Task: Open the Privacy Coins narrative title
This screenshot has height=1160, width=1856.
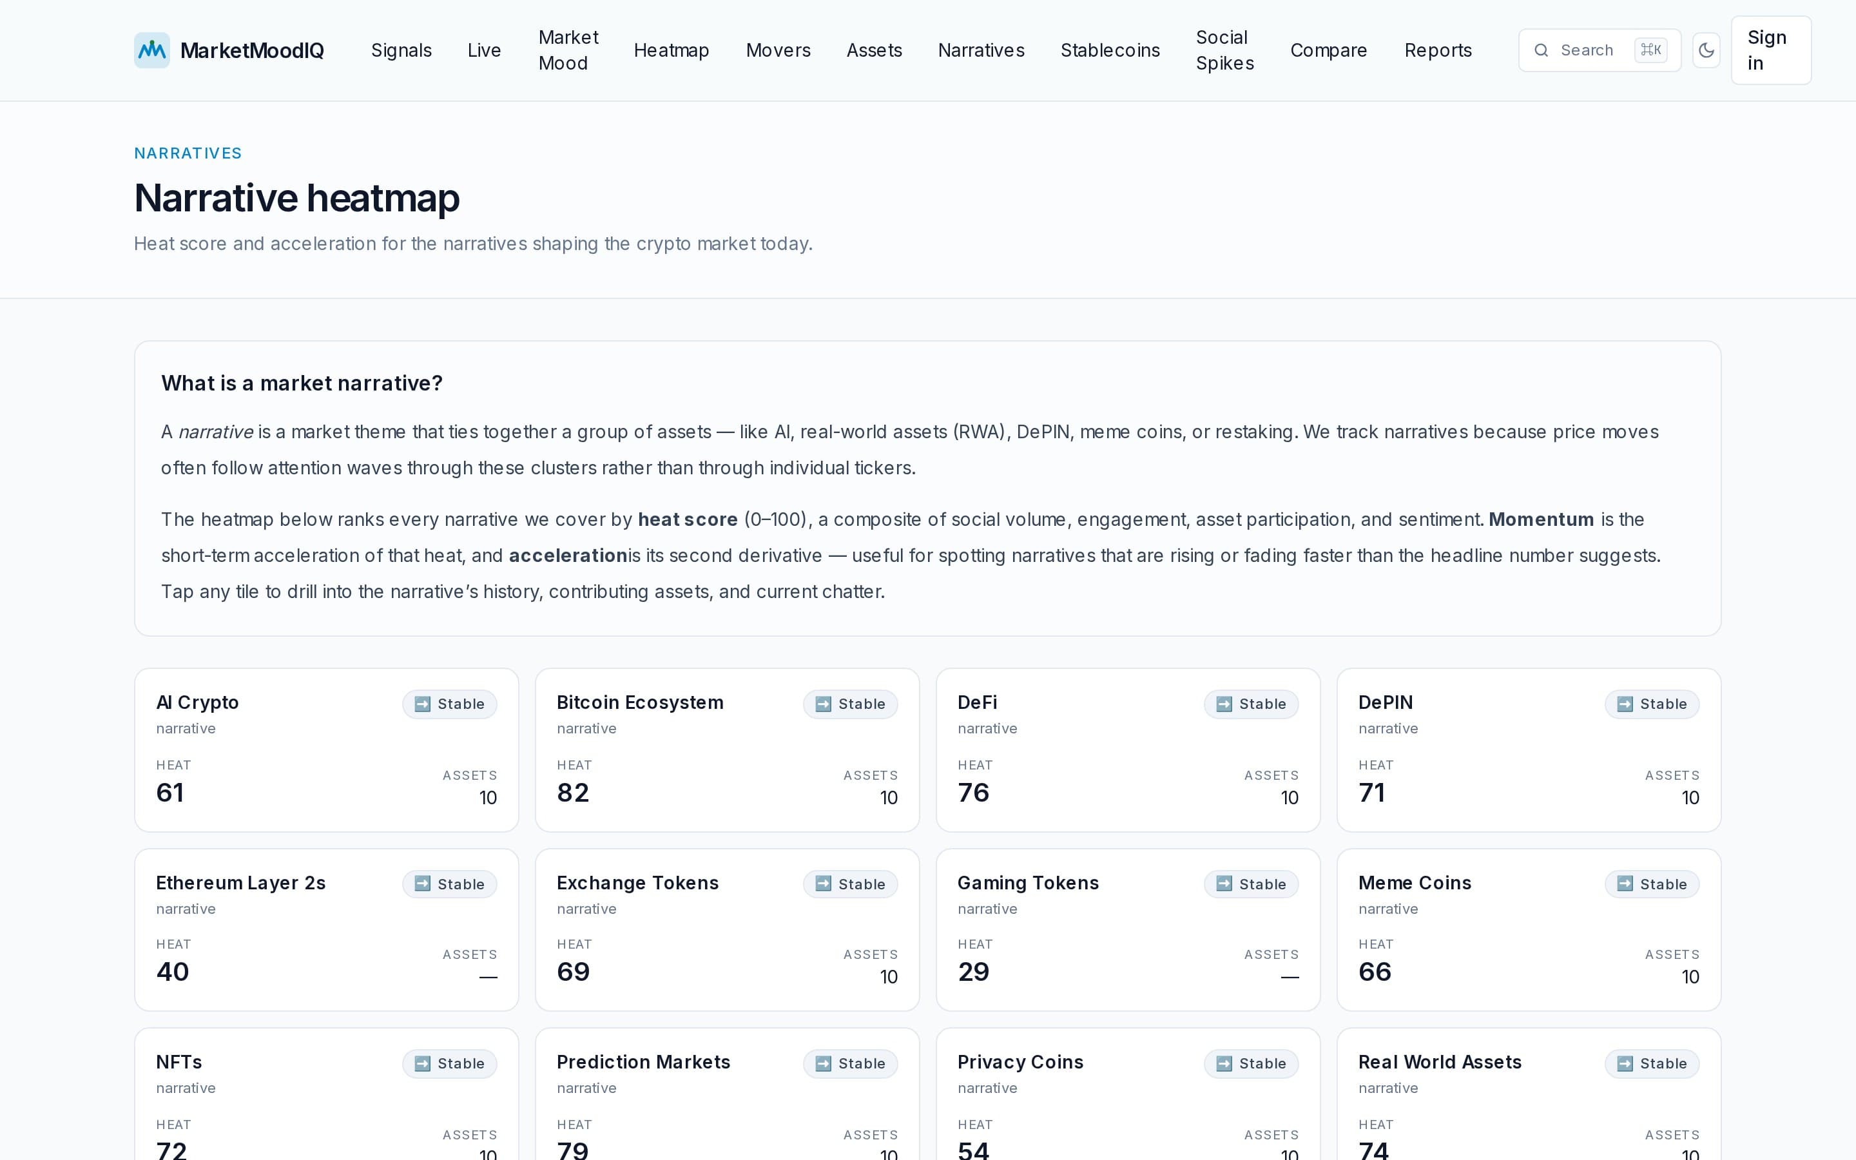Action: (x=1020, y=1062)
